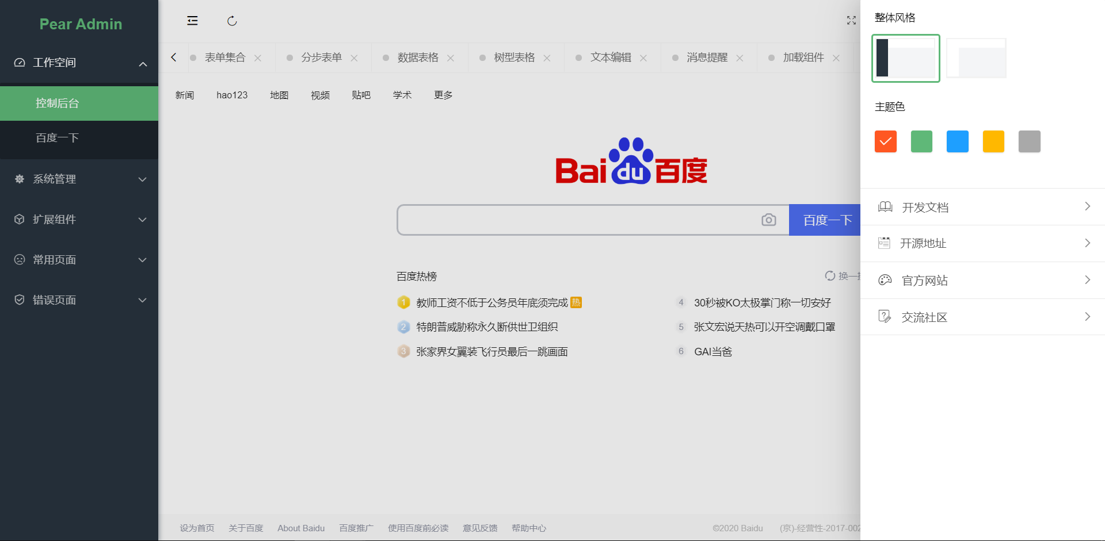Image resolution: width=1105 pixels, height=541 pixels.
Task: Open the 意见反馈 footer link
Action: pos(480,528)
